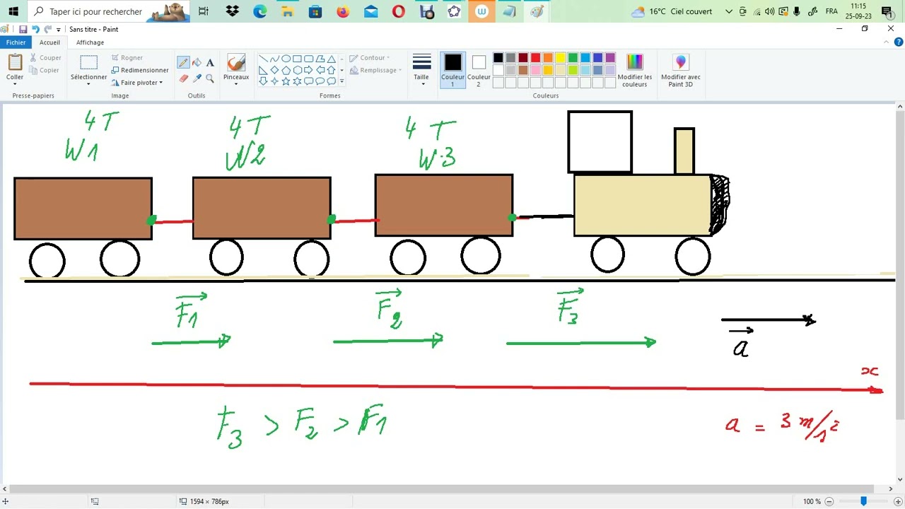The height and width of the screenshot is (509, 905).
Task: Activate Couleur 1 foreground color
Action: point(452,70)
